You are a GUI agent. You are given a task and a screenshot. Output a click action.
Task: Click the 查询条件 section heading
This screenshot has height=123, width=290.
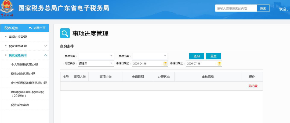point(67,46)
